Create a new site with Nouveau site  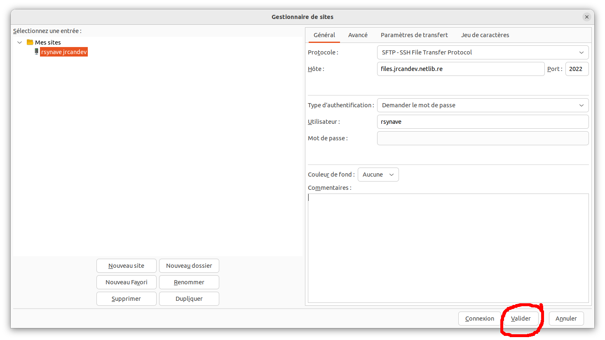click(x=126, y=266)
